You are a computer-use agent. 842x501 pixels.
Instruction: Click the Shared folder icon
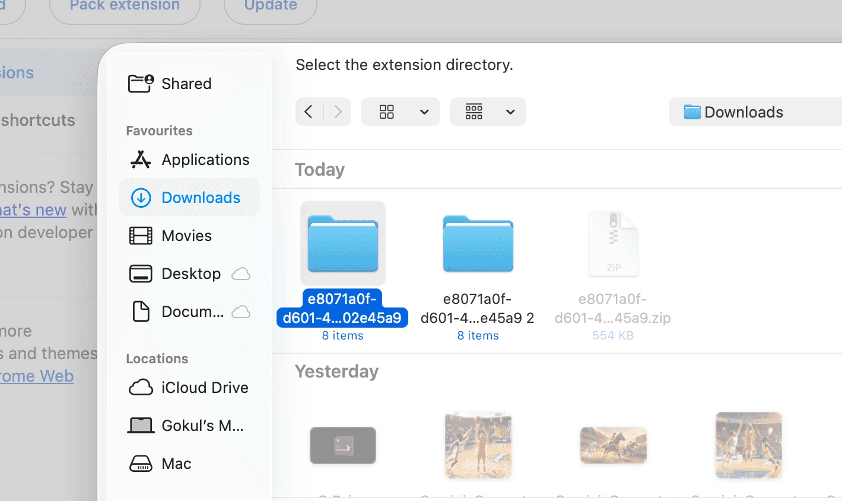pyautogui.click(x=141, y=84)
